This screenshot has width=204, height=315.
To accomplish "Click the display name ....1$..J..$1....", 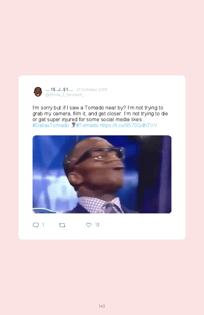I will (x=59, y=89).
